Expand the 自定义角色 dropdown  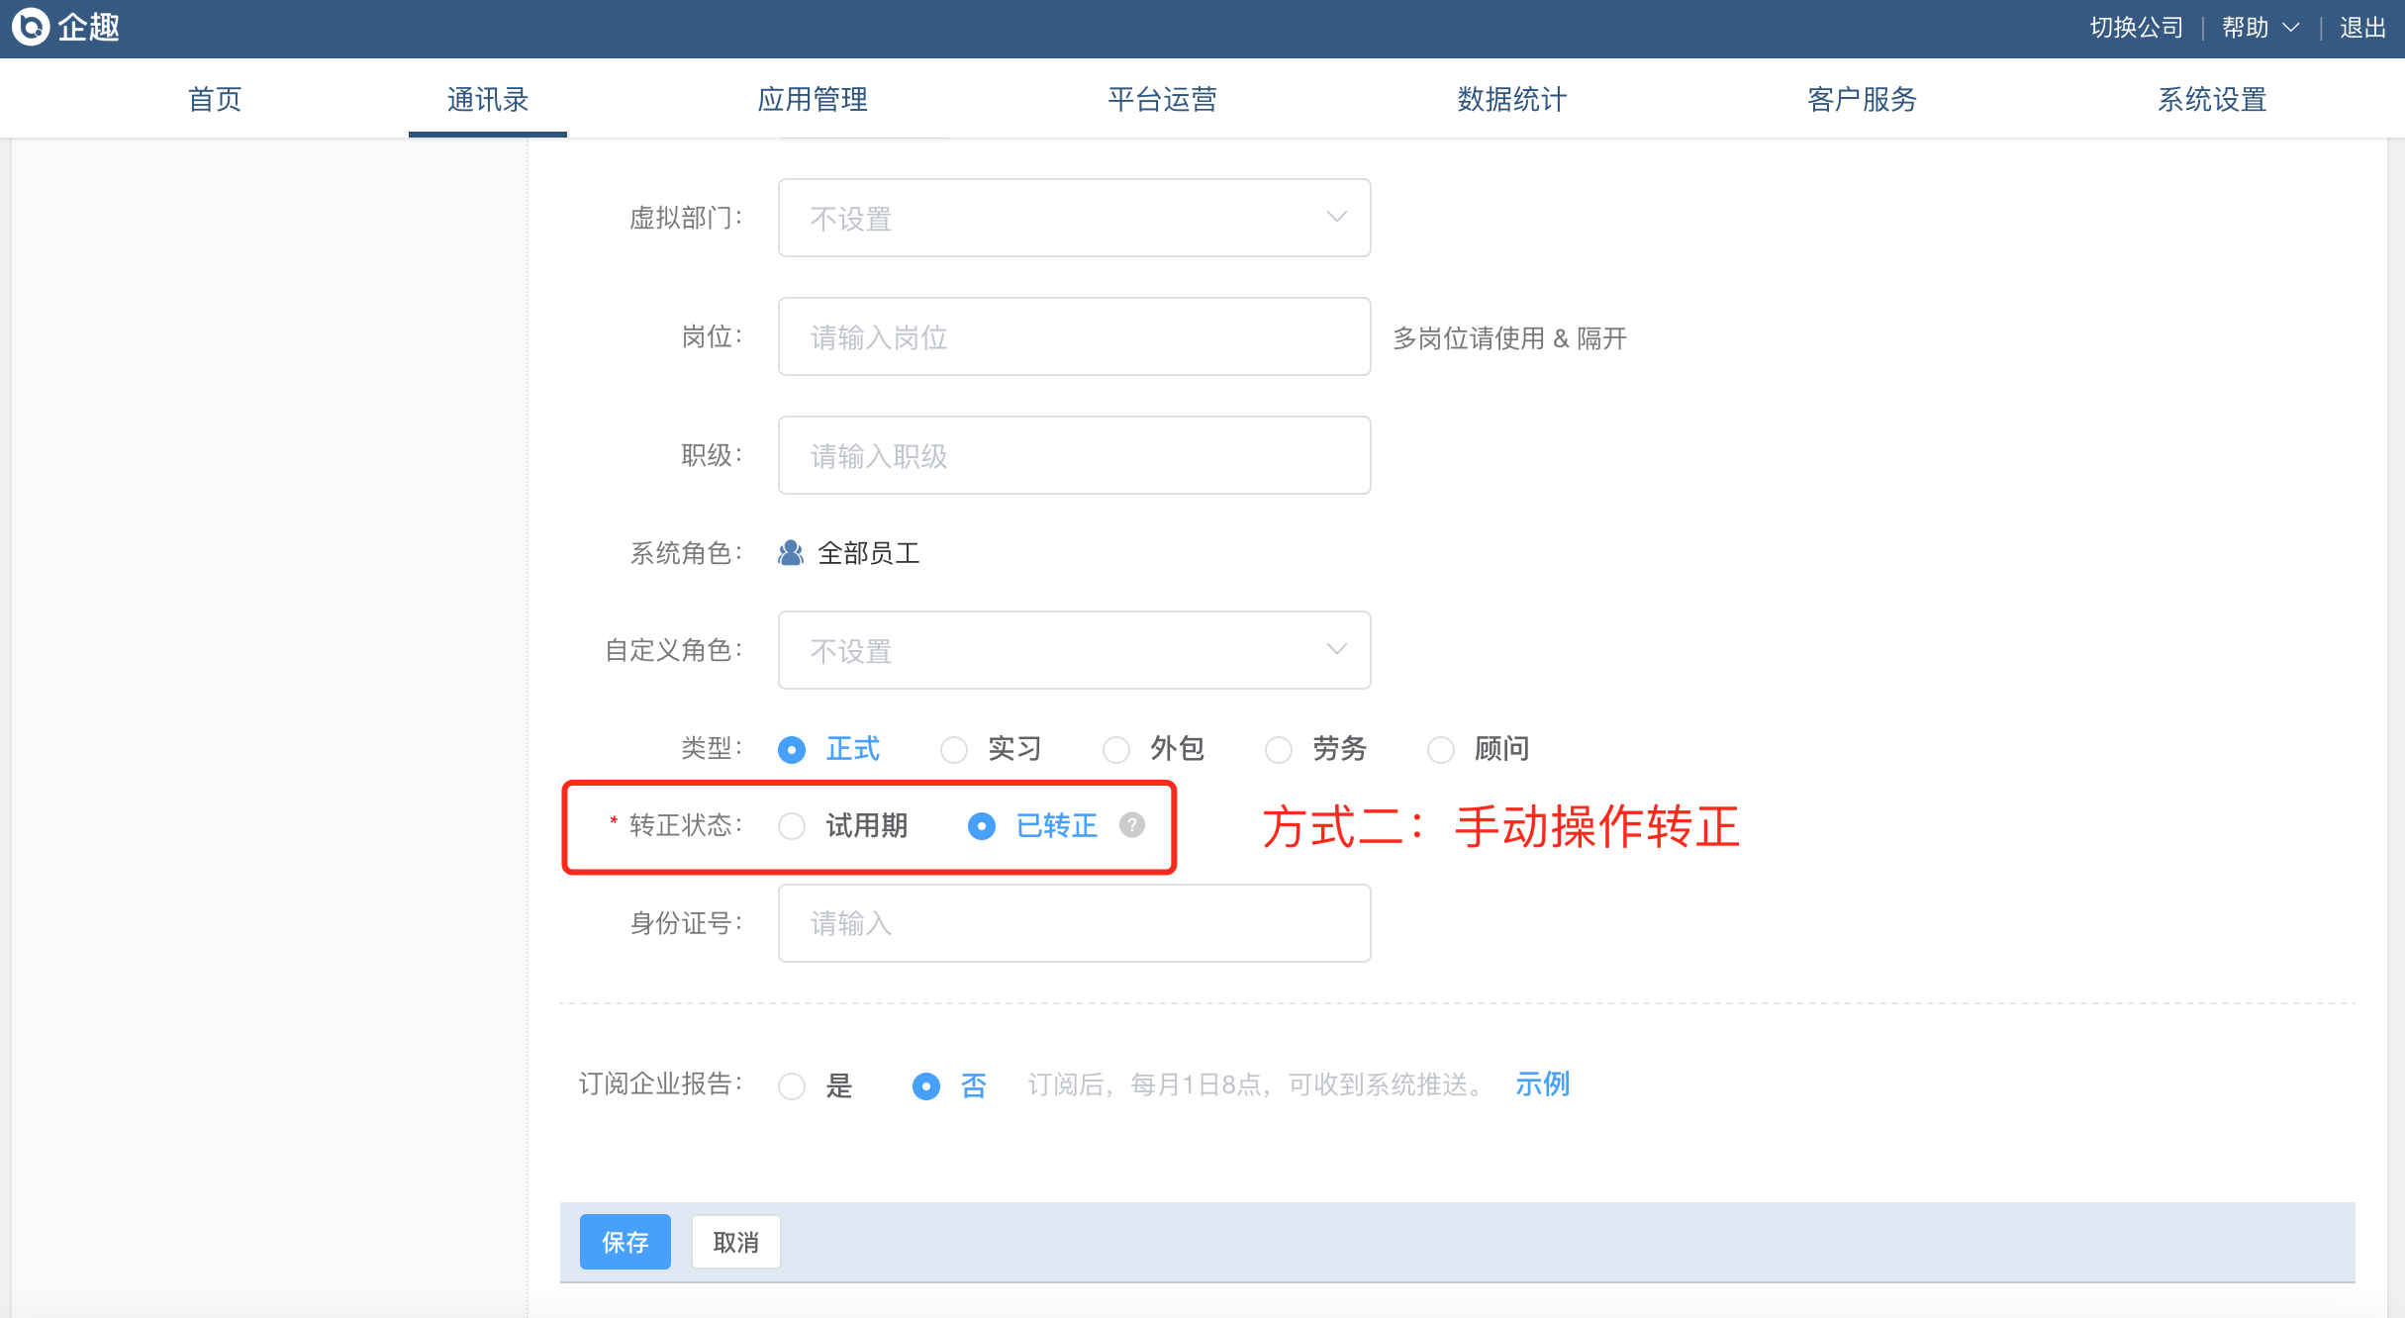tap(1074, 650)
